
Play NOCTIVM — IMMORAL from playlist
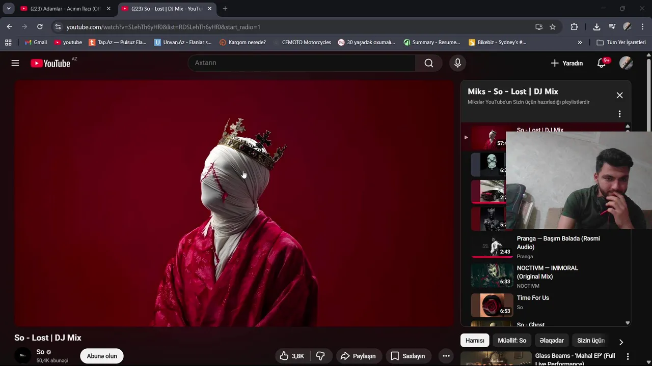pyautogui.click(x=545, y=276)
